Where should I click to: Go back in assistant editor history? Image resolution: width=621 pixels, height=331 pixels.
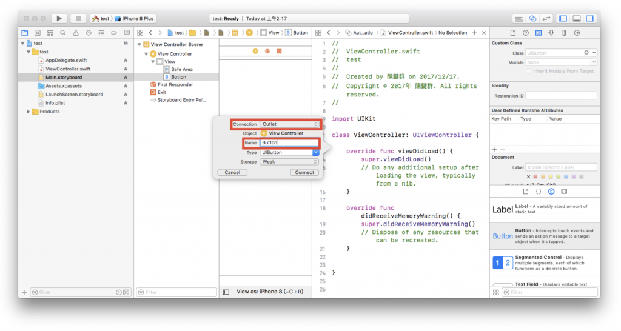328,33
